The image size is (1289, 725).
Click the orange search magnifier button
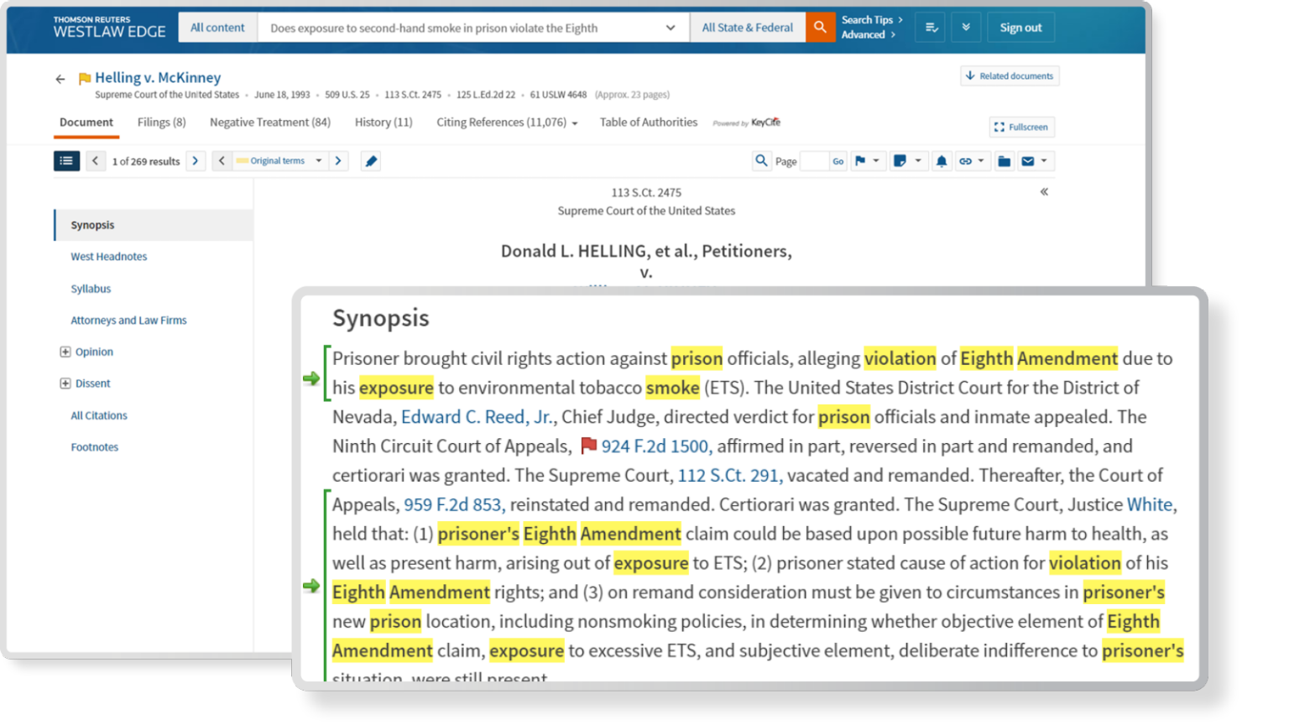(x=820, y=28)
